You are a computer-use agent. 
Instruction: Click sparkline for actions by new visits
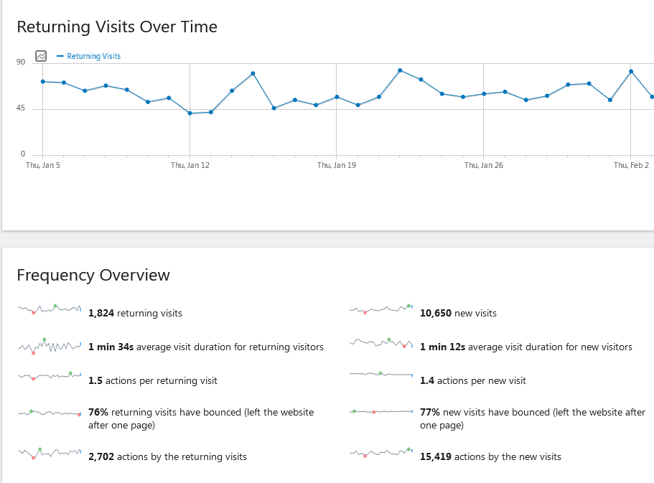381,453
